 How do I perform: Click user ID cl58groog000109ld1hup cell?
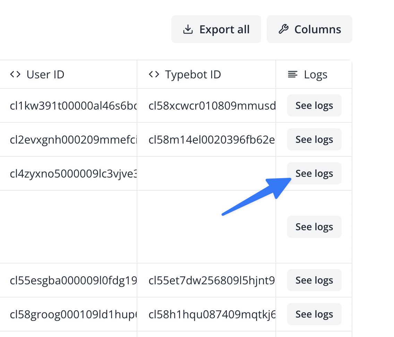click(x=68, y=314)
